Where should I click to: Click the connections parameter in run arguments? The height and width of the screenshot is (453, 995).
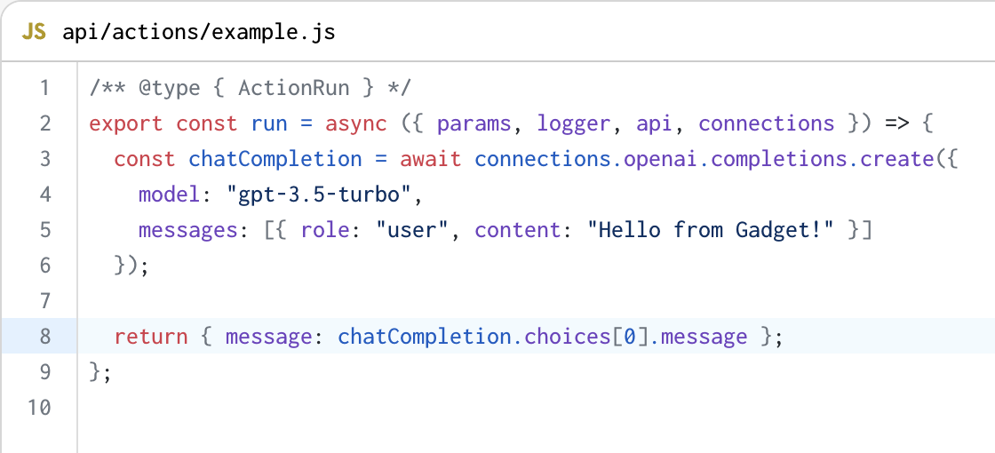[767, 123]
